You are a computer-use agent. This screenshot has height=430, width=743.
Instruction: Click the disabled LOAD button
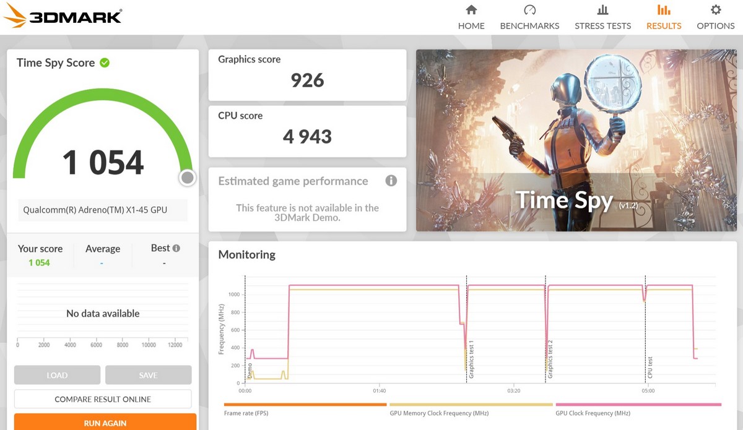(57, 375)
